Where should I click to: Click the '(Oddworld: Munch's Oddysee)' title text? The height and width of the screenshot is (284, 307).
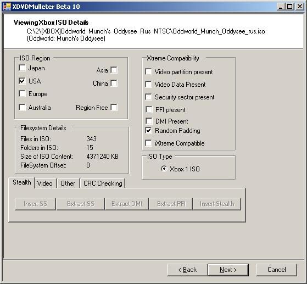click(x=66, y=38)
